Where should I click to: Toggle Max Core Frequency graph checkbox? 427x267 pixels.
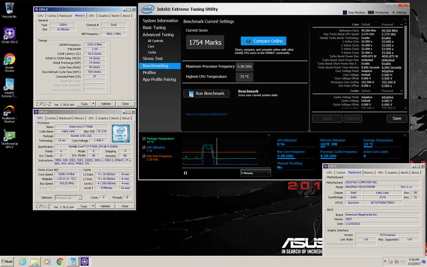pyautogui.click(x=144, y=156)
